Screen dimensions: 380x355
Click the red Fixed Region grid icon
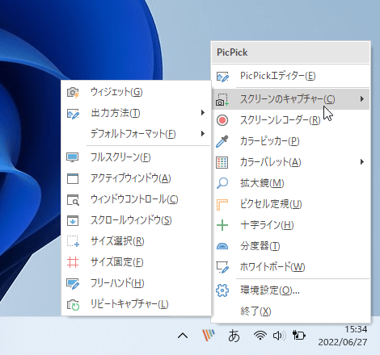click(x=73, y=262)
